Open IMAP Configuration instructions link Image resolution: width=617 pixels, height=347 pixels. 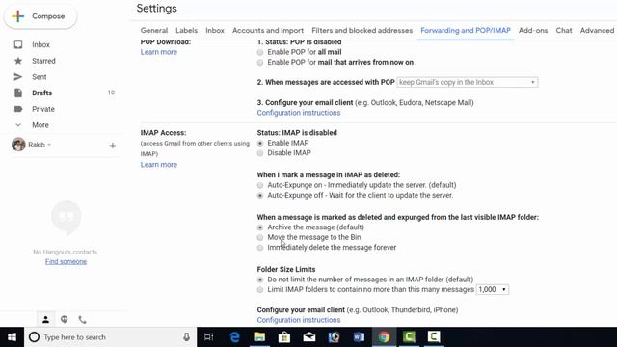(299, 320)
